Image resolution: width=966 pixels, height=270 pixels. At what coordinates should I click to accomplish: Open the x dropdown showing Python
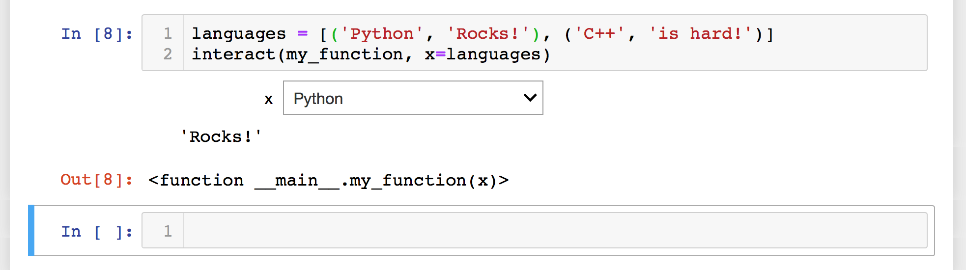[x=413, y=98]
